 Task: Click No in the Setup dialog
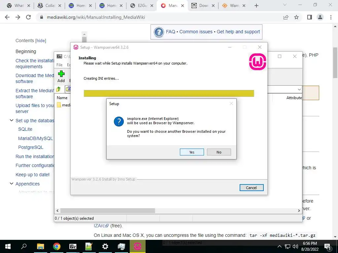(x=219, y=152)
